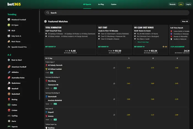
Task: Open the Rewards button
Action: [x=172, y=4]
